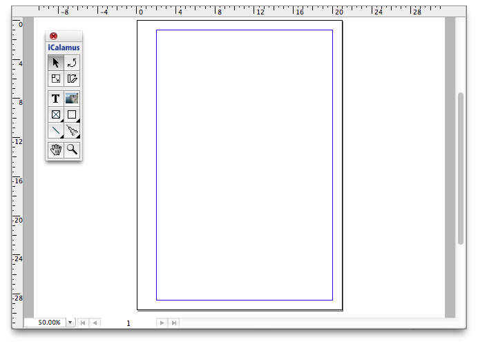Select the rotate tool

(72, 63)
